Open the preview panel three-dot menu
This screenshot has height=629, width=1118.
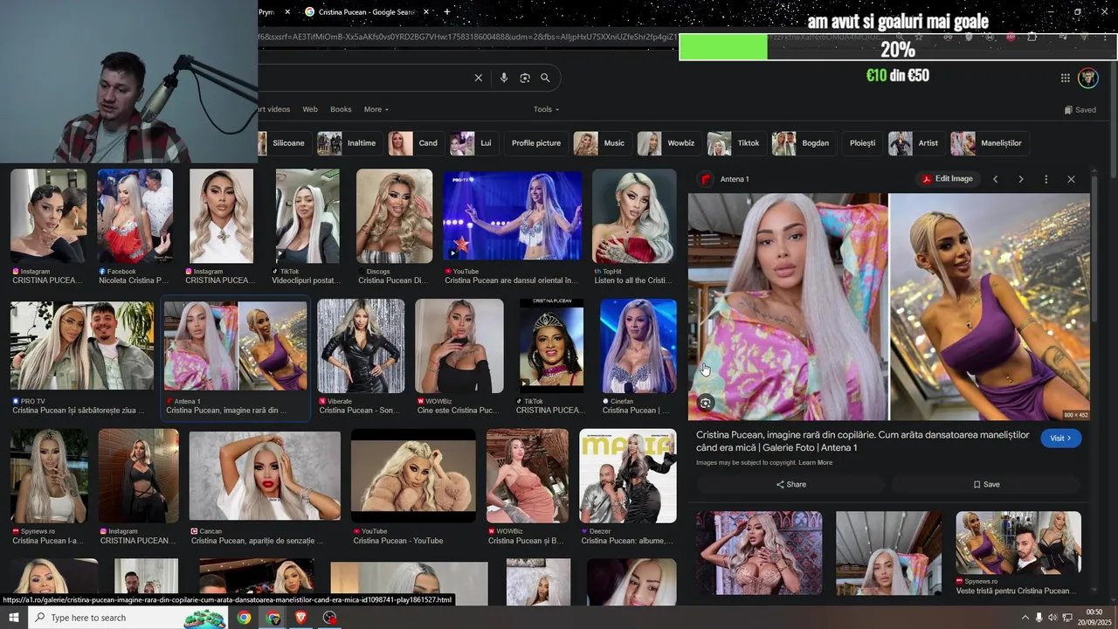1046,179
